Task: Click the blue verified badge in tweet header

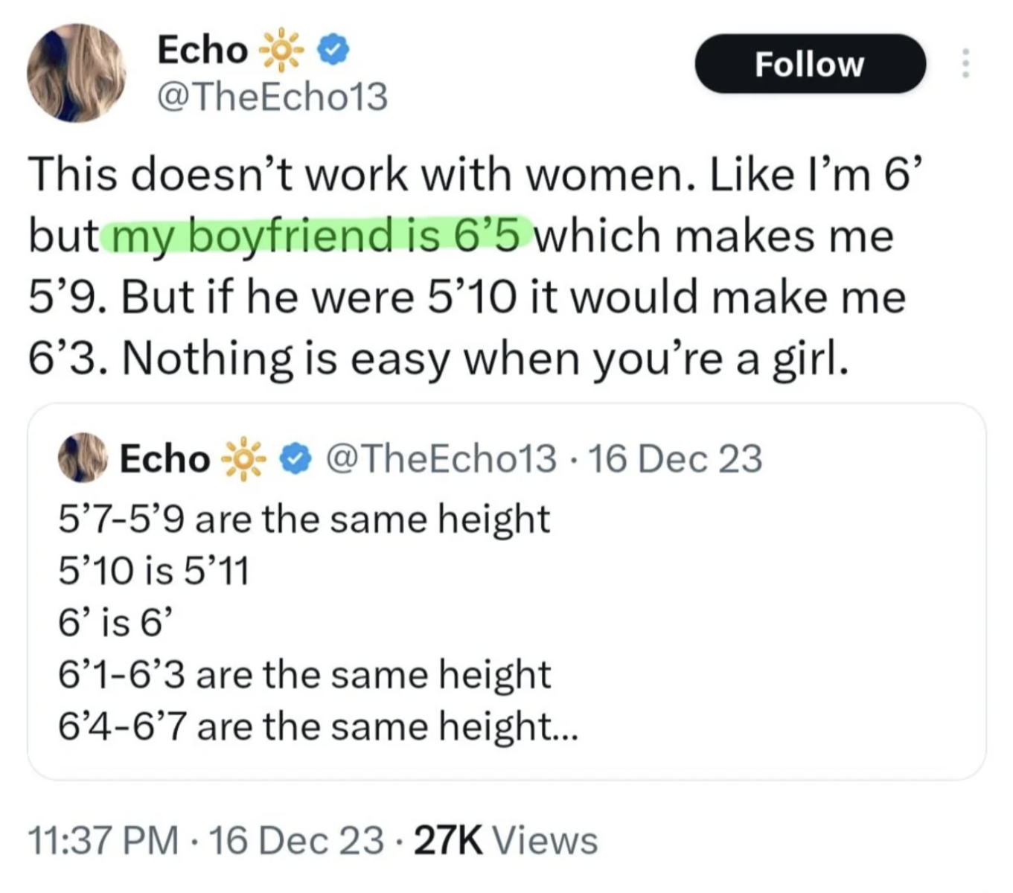Action: (333, 51)
